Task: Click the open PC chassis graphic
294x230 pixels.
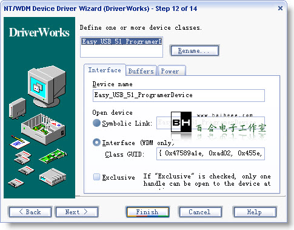Action: coord(44,129)
